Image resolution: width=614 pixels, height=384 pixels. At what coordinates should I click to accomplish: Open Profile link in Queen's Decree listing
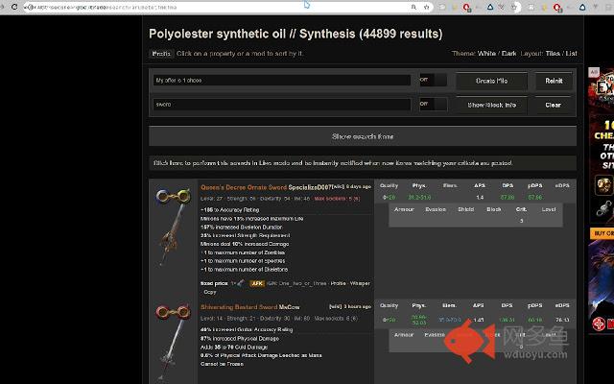338,283
